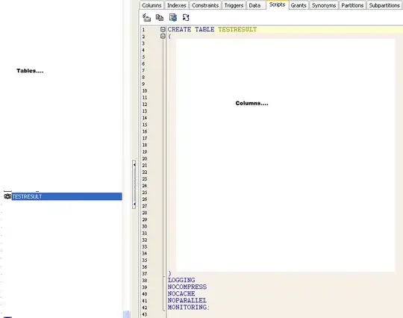
Task: Click the script options checkmark toolbar icon
Action: (146, 17)
